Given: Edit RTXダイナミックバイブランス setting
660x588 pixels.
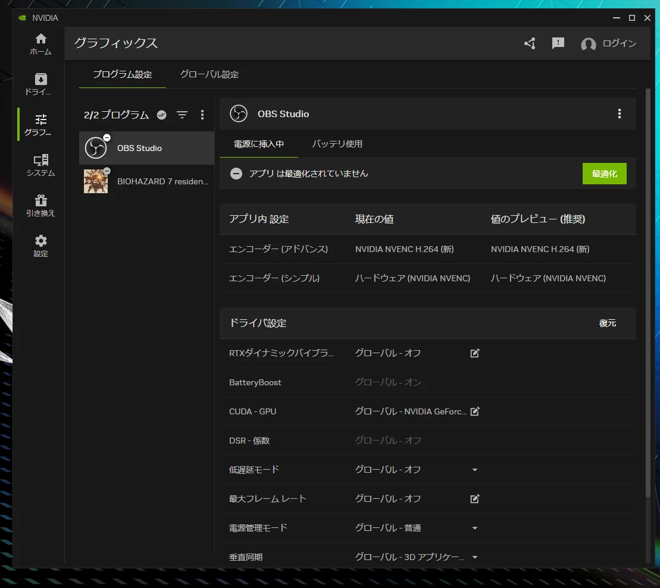Looking at the screenshot, I should pyautogui.click(x=475, y=353).
